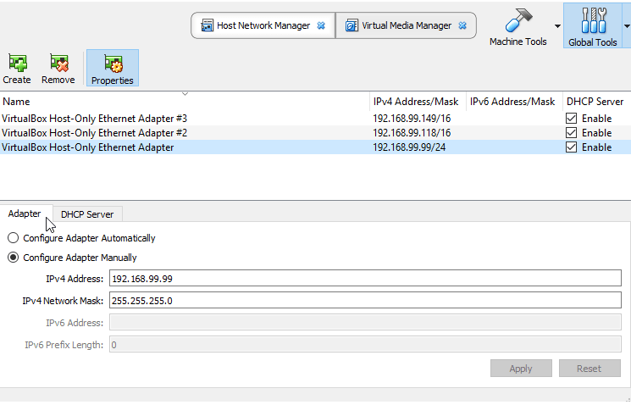Close the Virtual Media Manager pane
Image resolution: width=631 pixels, height=405 pixels.
462,25
